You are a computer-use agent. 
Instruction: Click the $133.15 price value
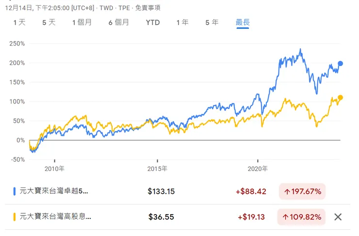(161, 191)
